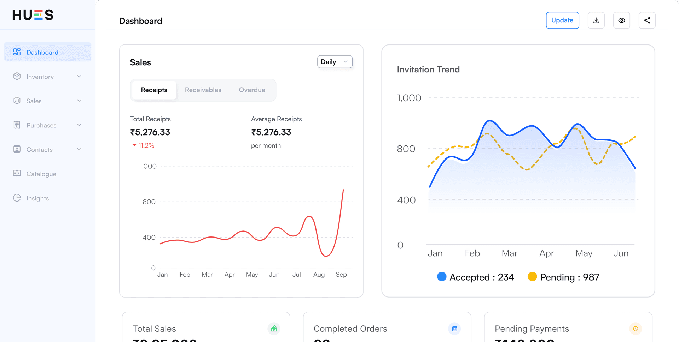Open the Insights sidebar icon
The height and width of the screenshot is (342, 679).
click(17, 198)
